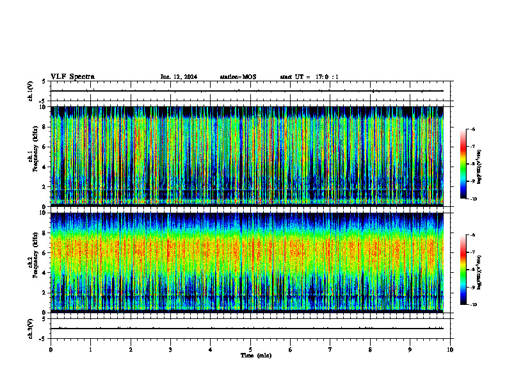507x392 pixels.
Task: Select the "start UT = 17:0 :1" text
Action: 309,77
